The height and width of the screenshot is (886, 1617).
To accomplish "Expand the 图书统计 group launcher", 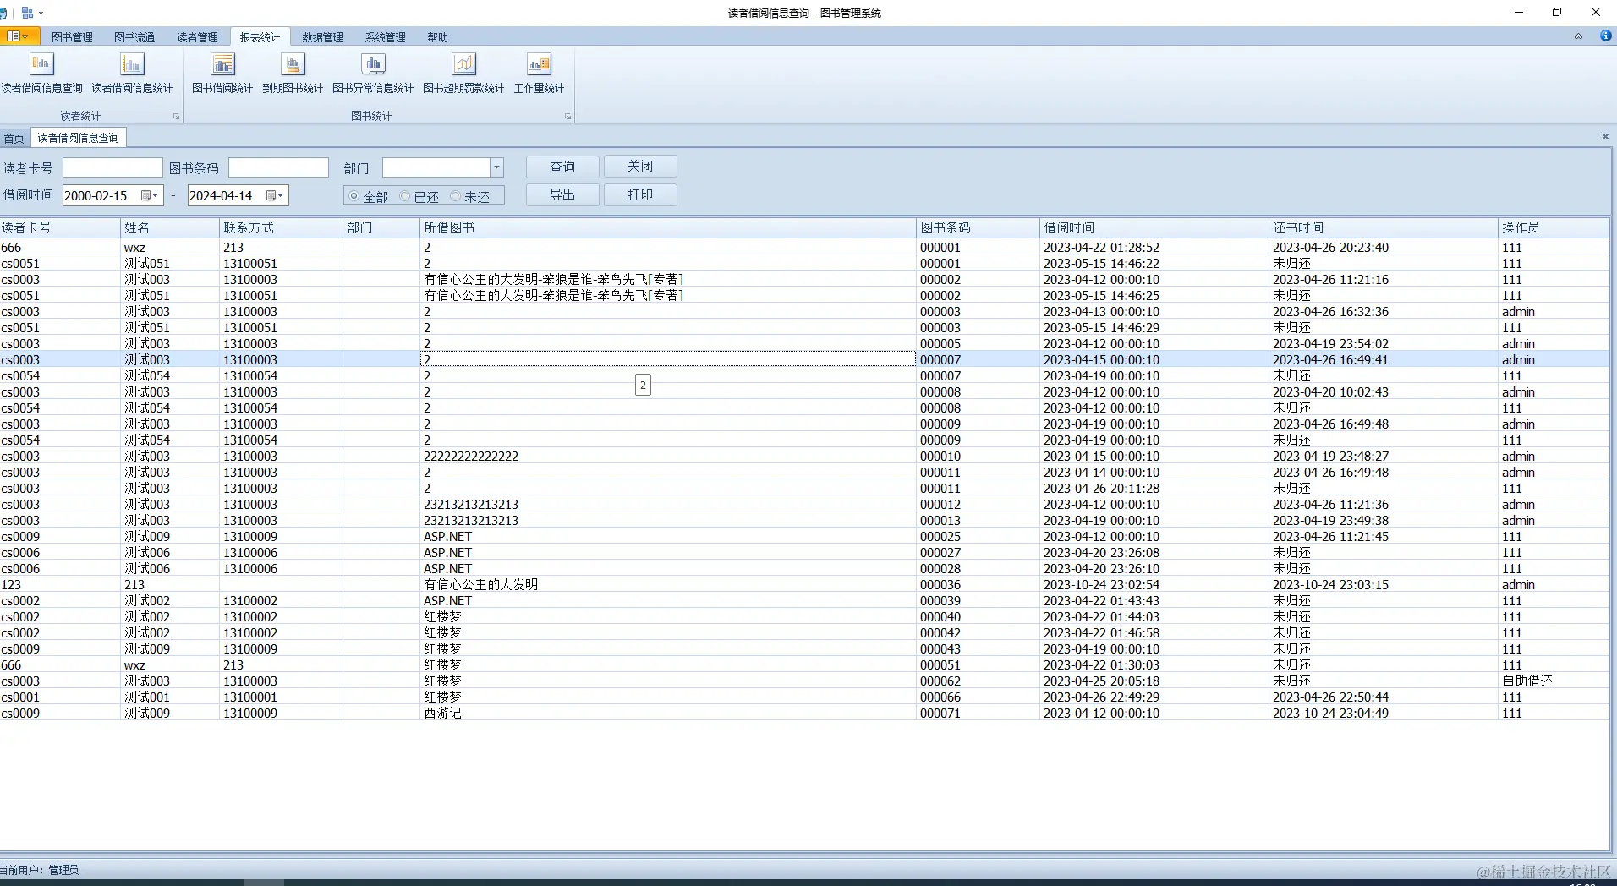I will (x=567, y=117).
